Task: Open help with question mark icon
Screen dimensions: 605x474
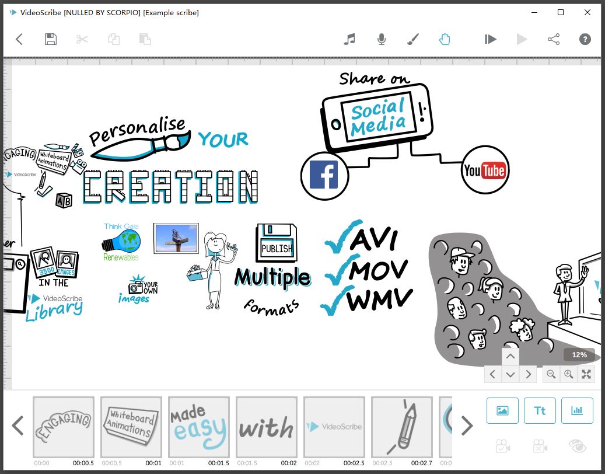Action: (x=585, y=39)
